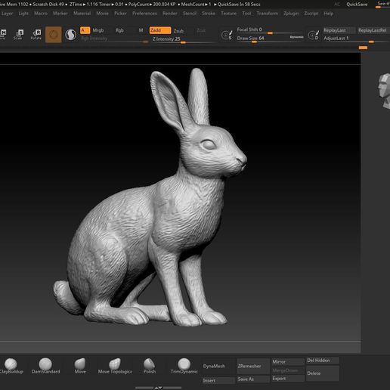The height and width of the screenshot is (390, 390).
Task: Open the orange current material sphere
Action: [54, 35]
